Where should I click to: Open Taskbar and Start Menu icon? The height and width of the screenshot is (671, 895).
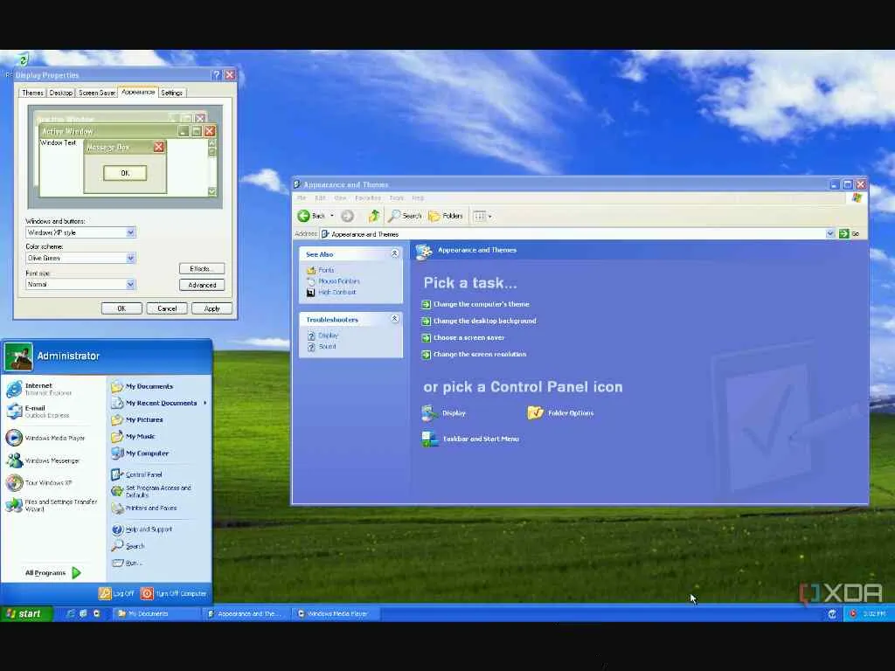click(470, 439)
